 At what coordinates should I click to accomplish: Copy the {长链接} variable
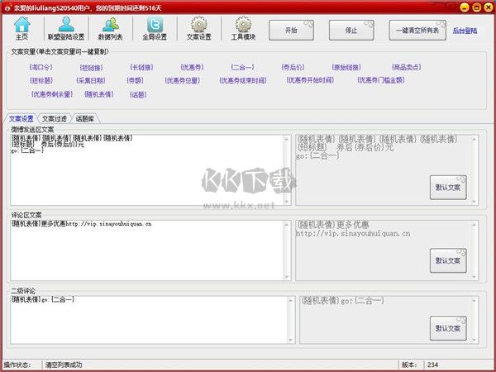click(141, 67)
